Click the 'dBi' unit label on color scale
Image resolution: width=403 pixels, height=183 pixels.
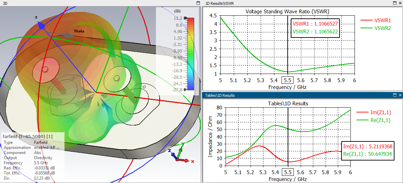click(x=177, y=11)
